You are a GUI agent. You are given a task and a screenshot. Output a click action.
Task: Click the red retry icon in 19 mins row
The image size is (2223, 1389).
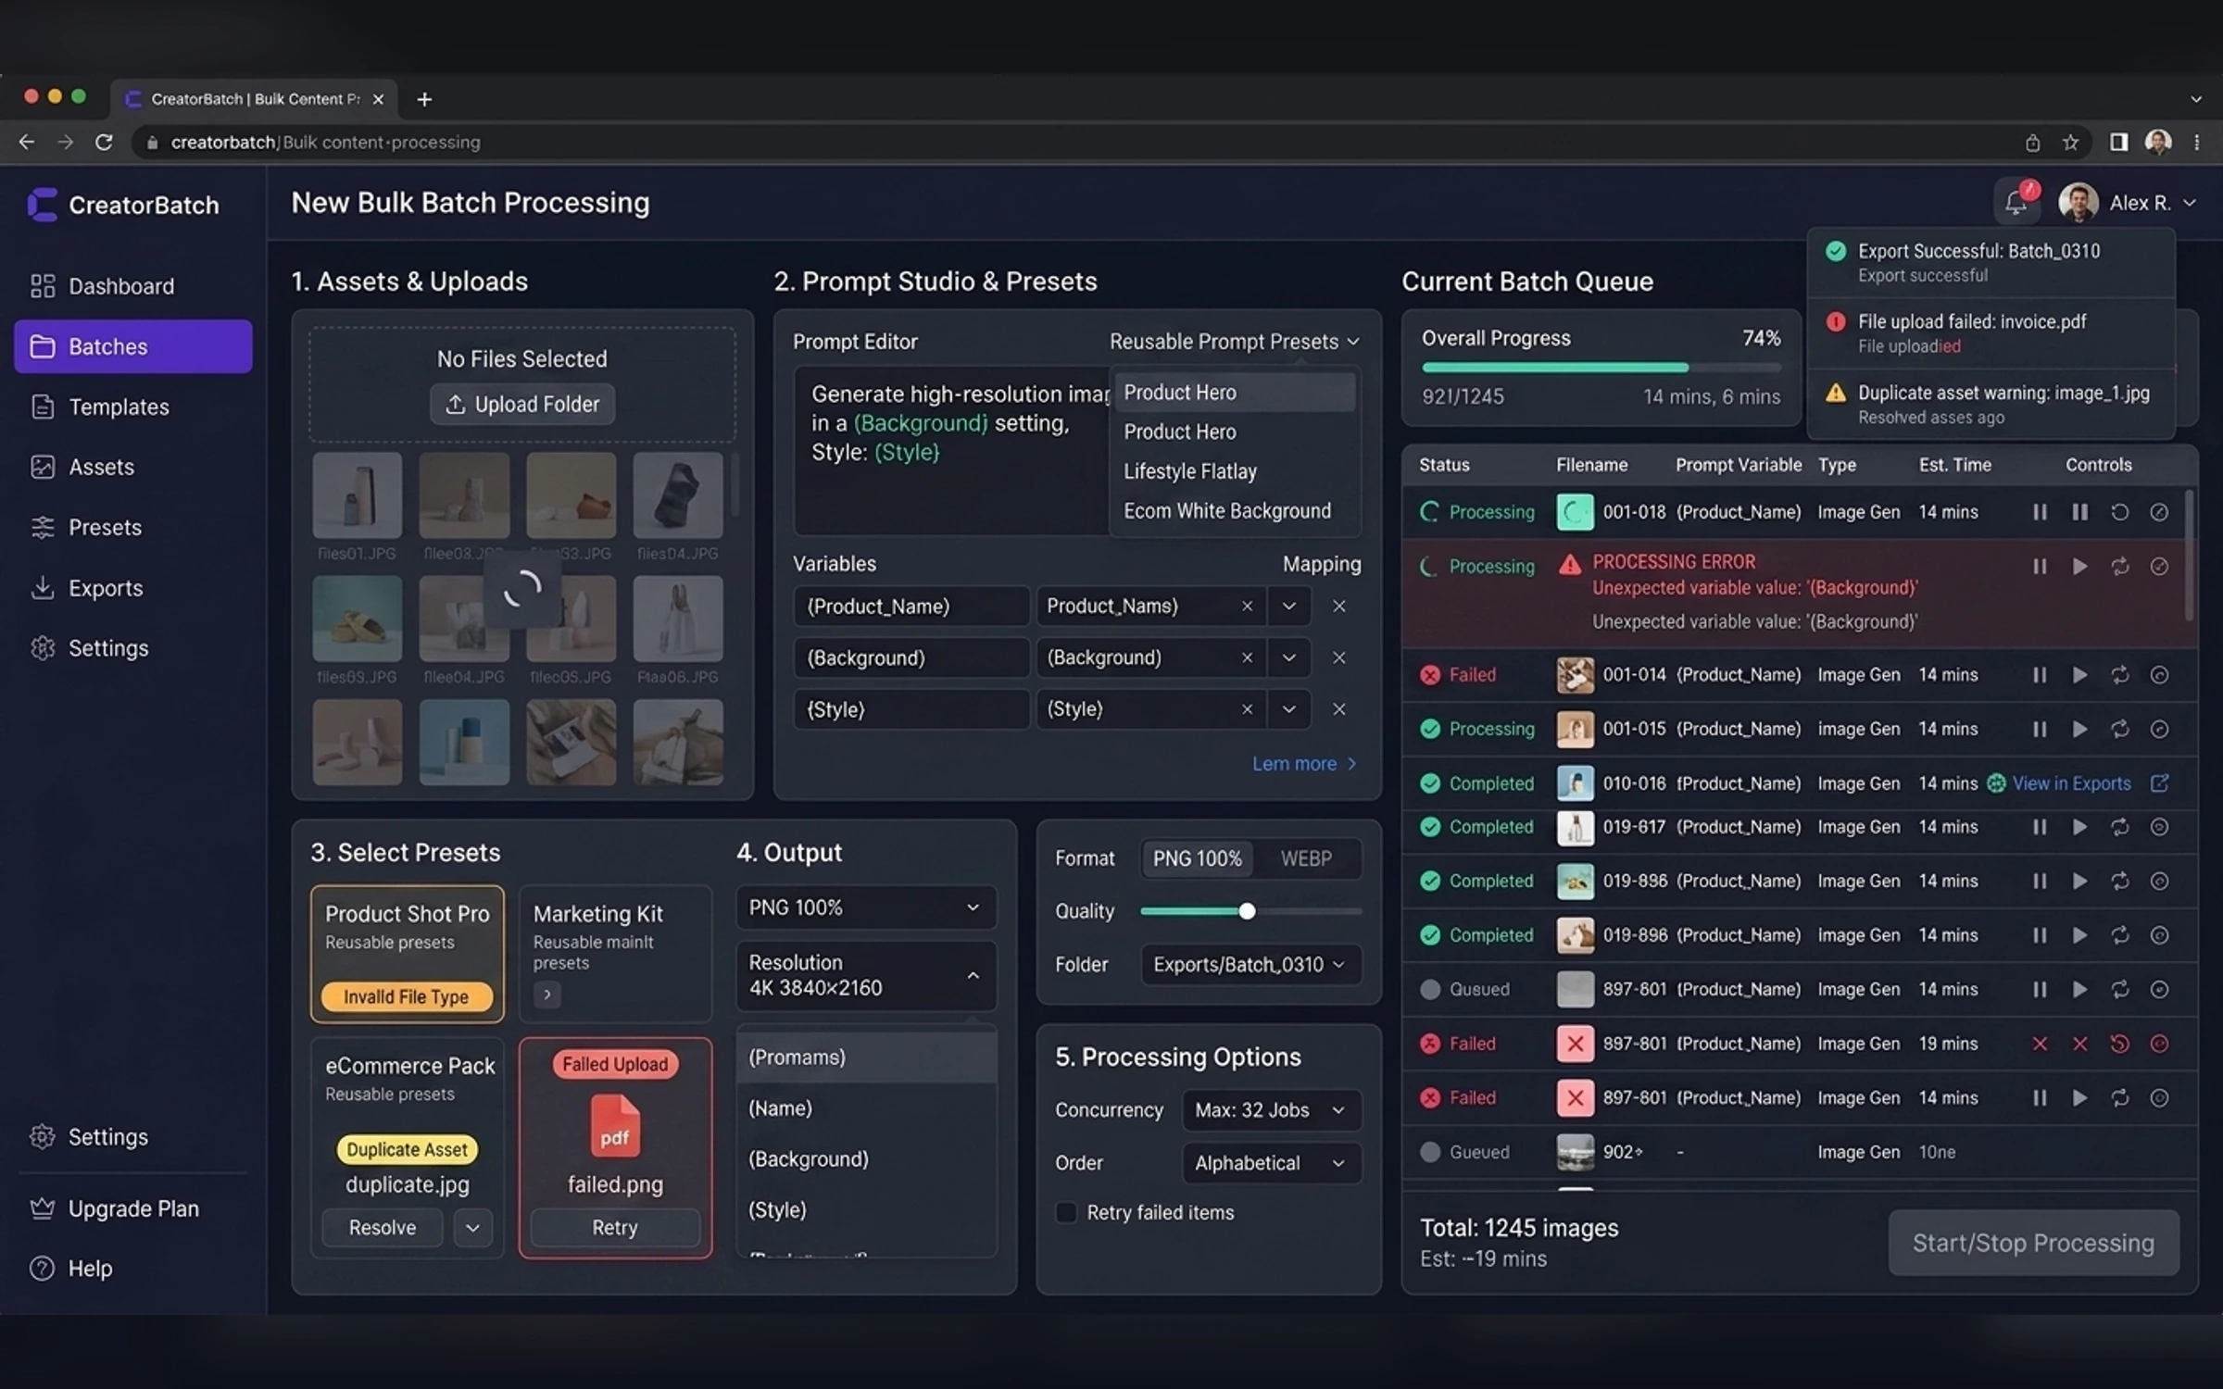point(2119,1044)
